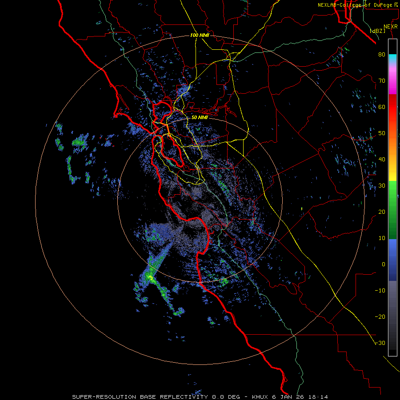
Task: Click the magenta band of the color scale
Action: [x=392, y=80]
